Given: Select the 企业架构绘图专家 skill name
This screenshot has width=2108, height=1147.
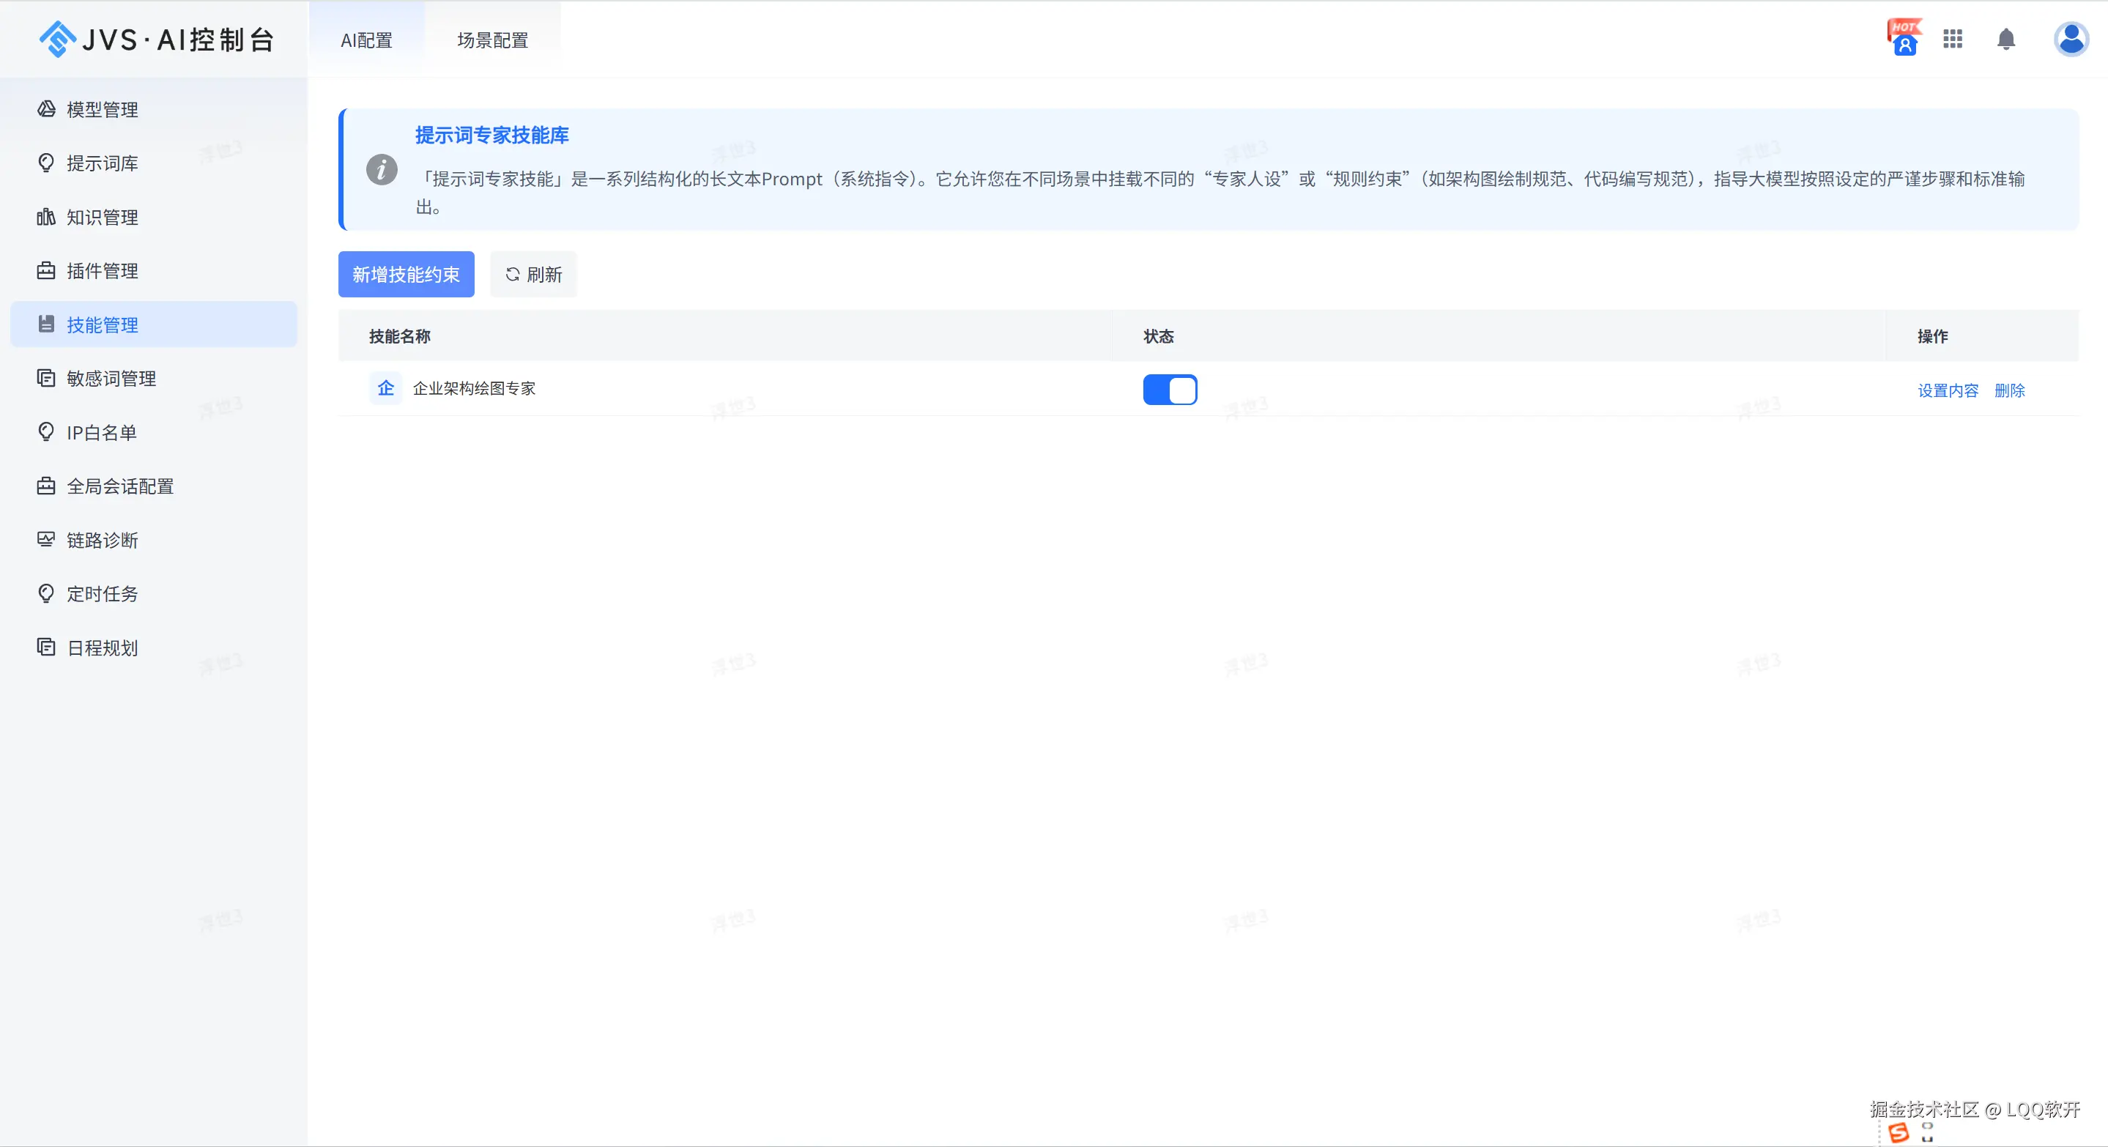Looking at the screenshot, I should 474,389.
